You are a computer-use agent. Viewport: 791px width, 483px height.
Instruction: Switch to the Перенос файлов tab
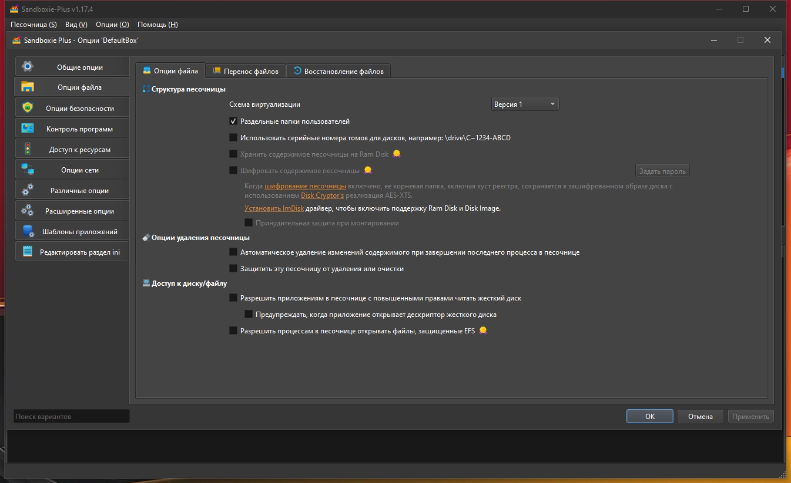[246, 71]
